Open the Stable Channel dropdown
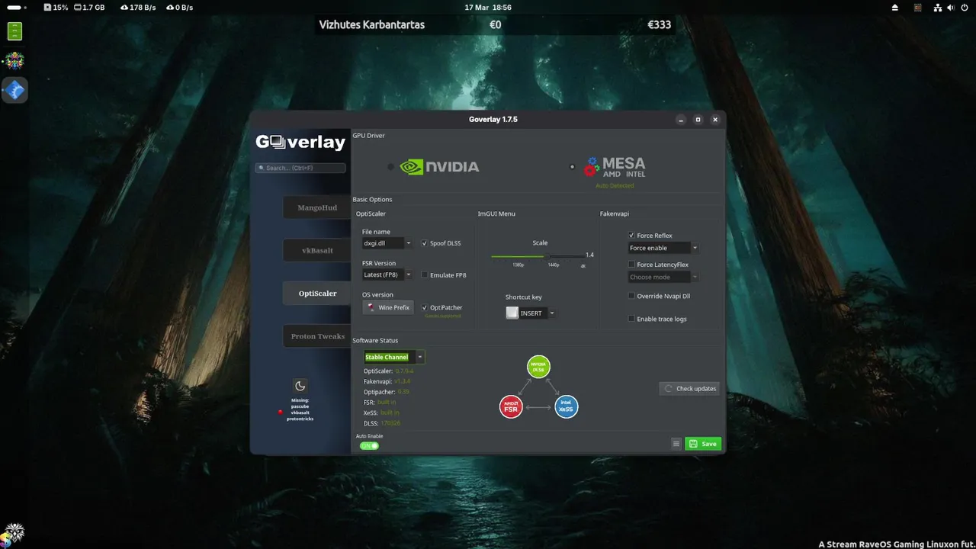976x549 pixels. 393,357
